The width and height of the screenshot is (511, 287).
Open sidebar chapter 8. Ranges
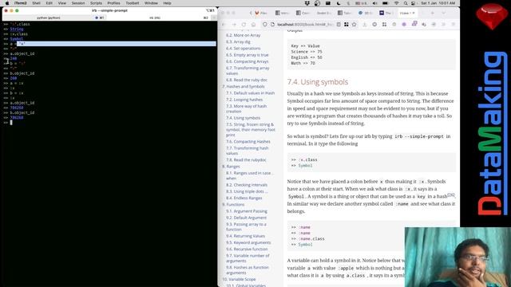click(x=231, y=167)
